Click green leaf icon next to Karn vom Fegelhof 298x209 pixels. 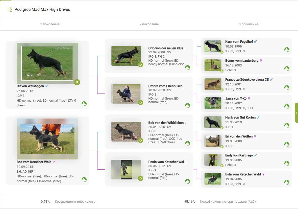coord(287,50)
